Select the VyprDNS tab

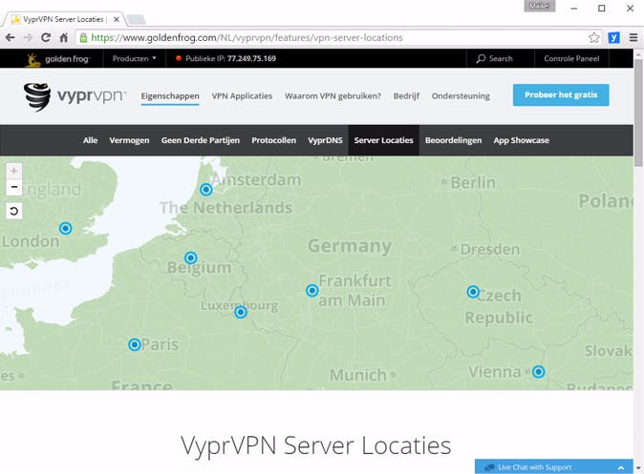click(x=325, y=140)
